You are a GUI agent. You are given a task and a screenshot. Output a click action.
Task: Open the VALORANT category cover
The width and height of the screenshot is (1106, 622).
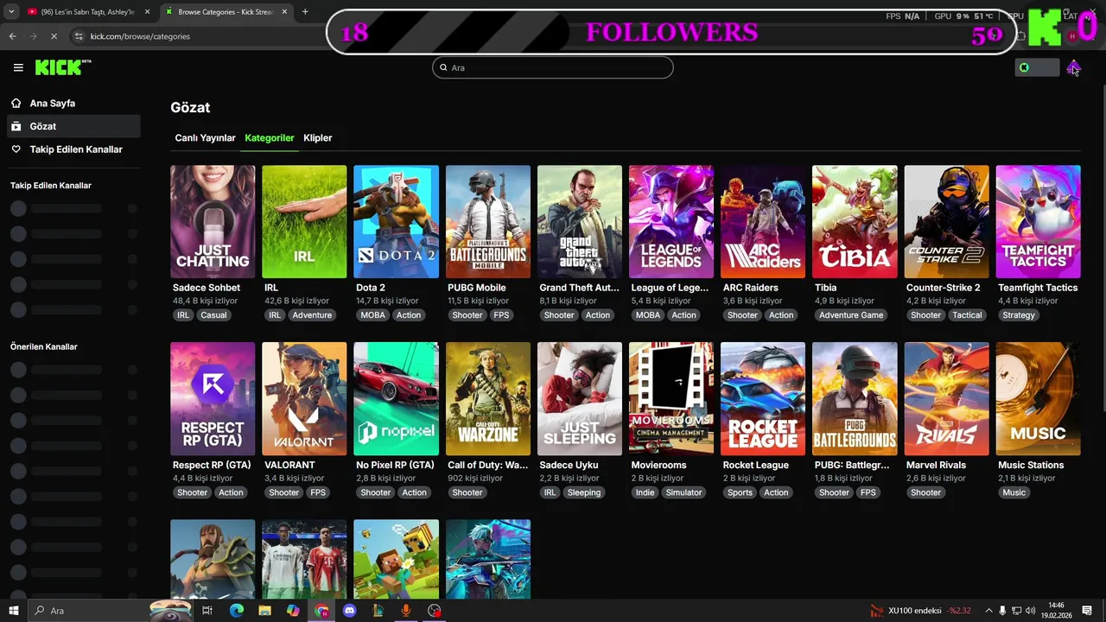[304, 399]
